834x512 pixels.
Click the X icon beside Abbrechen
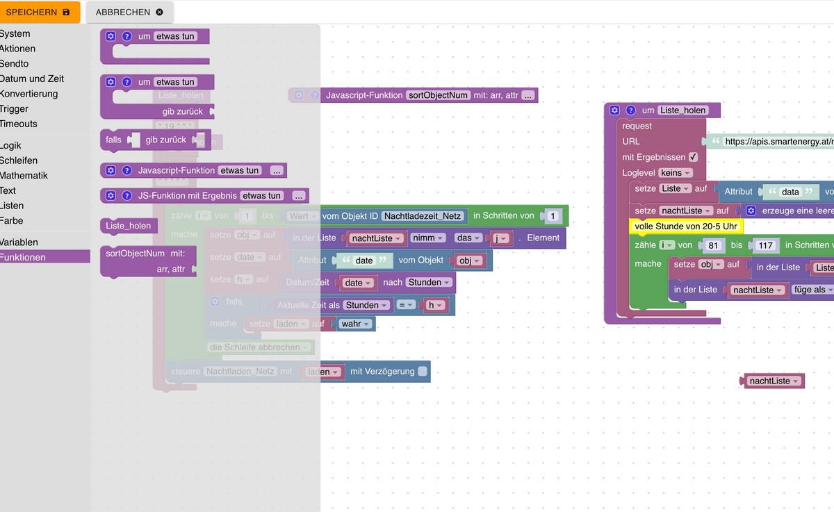[x=160, y=13]
